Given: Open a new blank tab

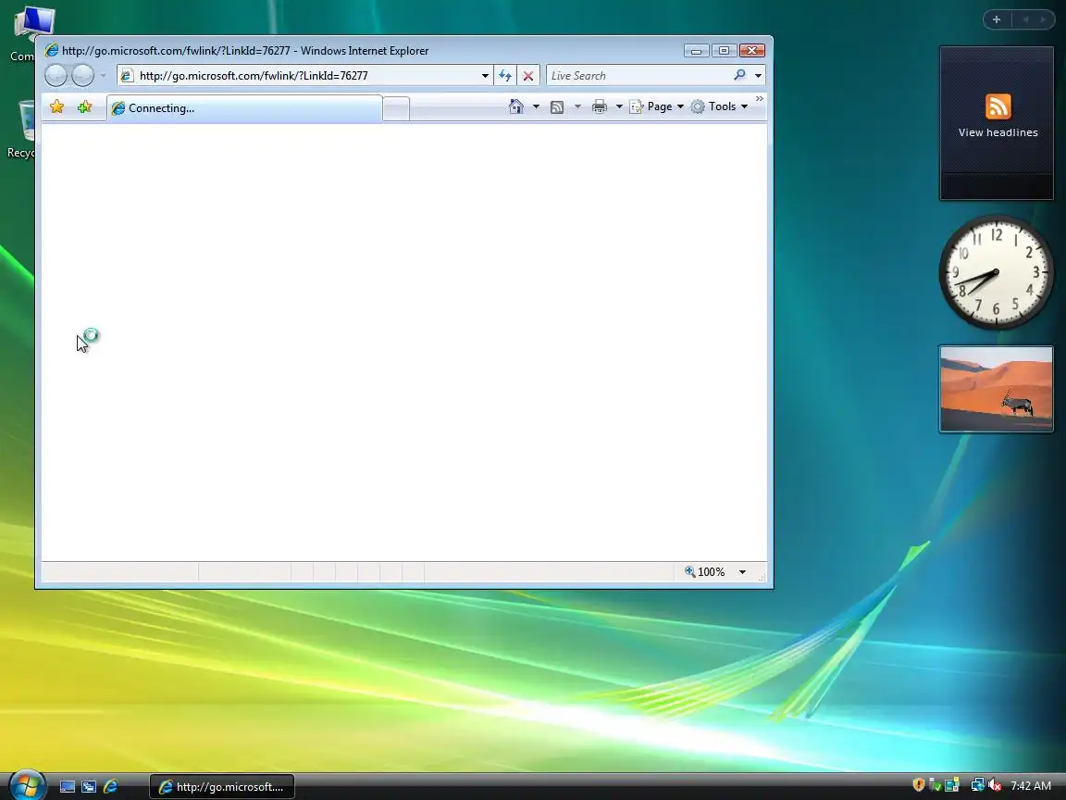Looking at the screenshot, I should pyautogui.click(x=396, y=109).
